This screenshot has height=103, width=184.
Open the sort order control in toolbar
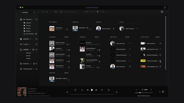click(87, 12)
